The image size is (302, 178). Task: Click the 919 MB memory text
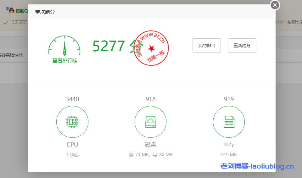(x=229, y=155)
